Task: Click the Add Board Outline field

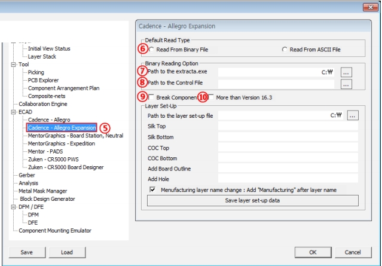Action: pyautogui.click(x=288, y=169)
